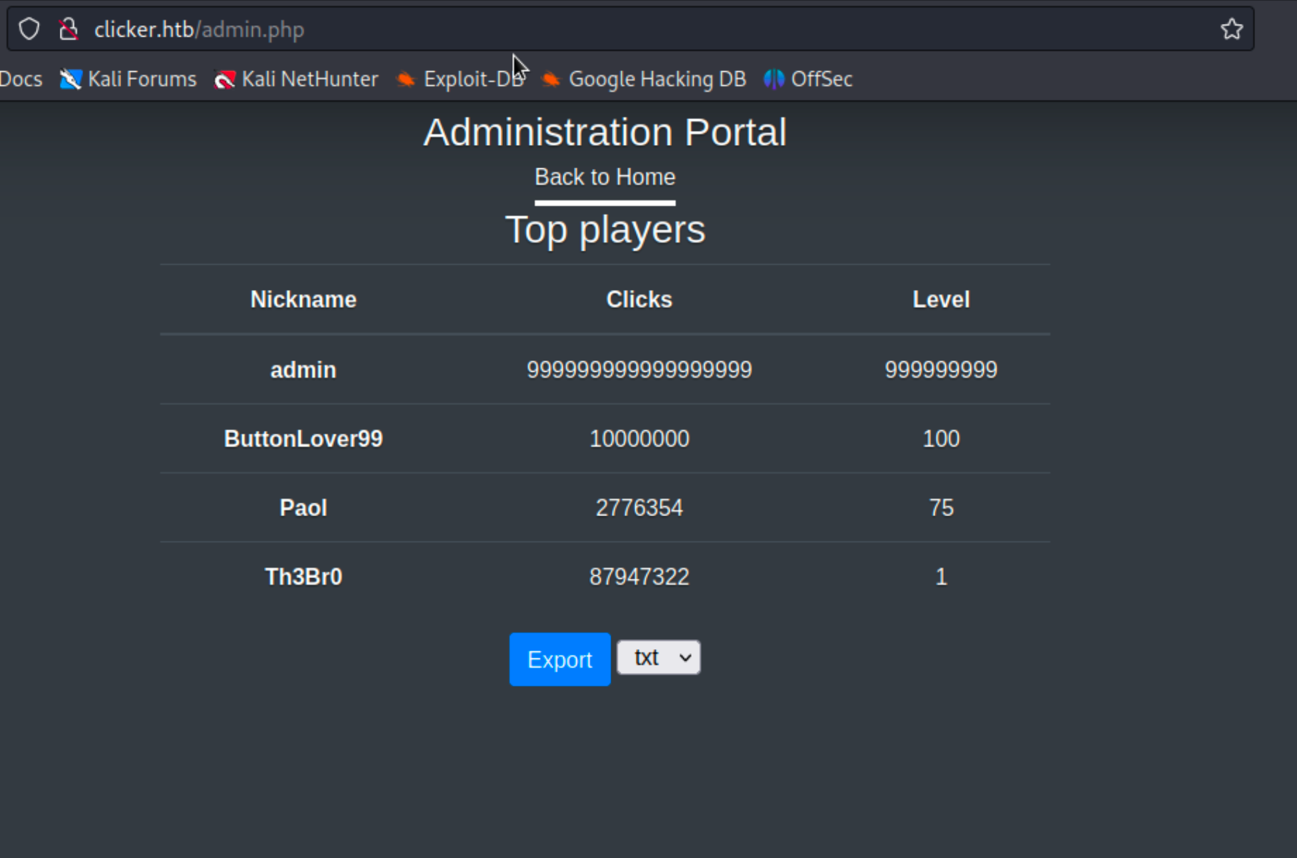Screen dimensions: 1297x858
Task: Click the Nickname column header
Action: pos(303,299)
